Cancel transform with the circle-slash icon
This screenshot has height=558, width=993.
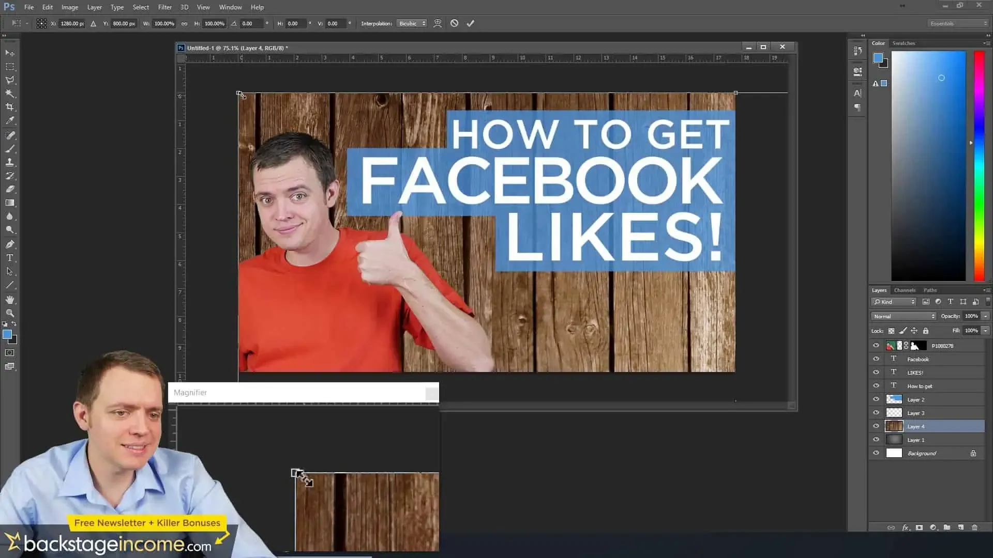(x=454, y=23)
